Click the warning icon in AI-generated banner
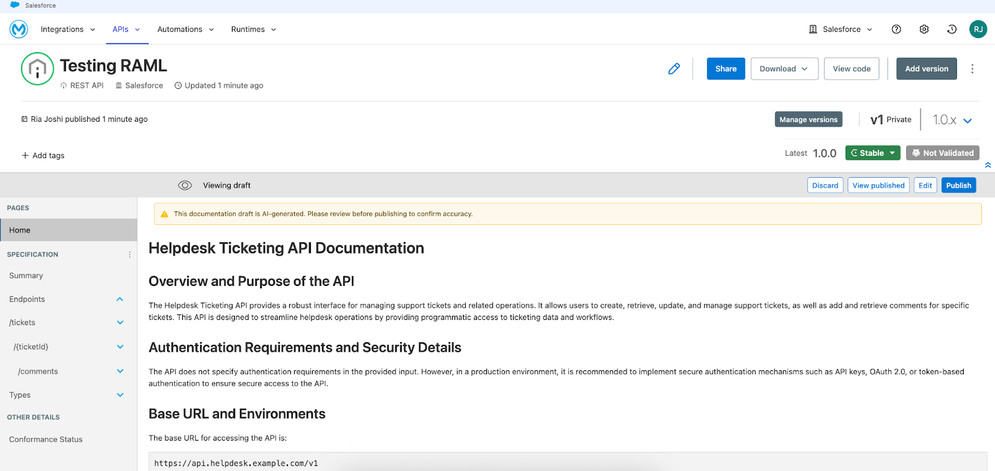The height and width of the screenshot is (471, 995). 165,214
